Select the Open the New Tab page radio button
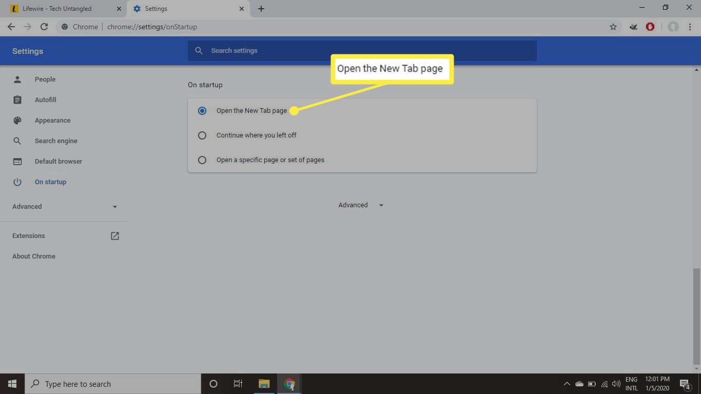Image resolution: width=701 pixels, height=394 pixels. click(x=202, y=111)
